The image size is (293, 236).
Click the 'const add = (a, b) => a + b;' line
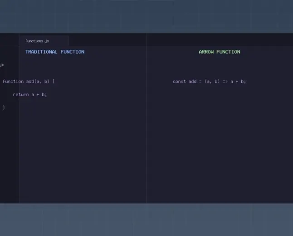pos(209,81)
